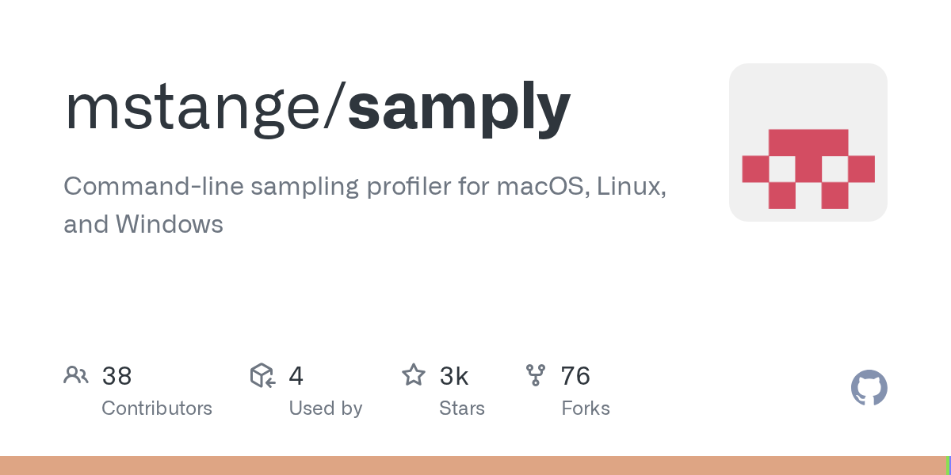Viewport: 951px width, 475px height.
Task: Click the Used by package icon
Action: (262, 375)
